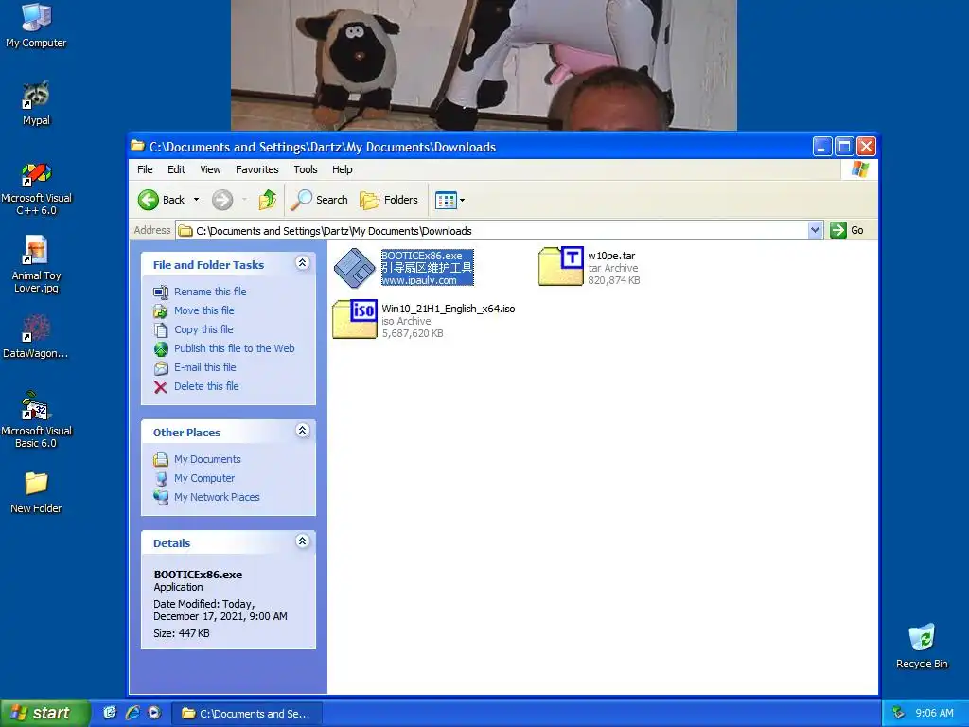Go up one folder level
The image size is (969, 727).
pos(268,200)
